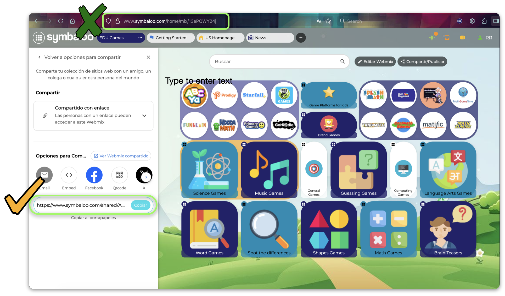This screenshot has height=296, width=505.
Task: Bookmark page with the star icon
Action: (328, 21)
